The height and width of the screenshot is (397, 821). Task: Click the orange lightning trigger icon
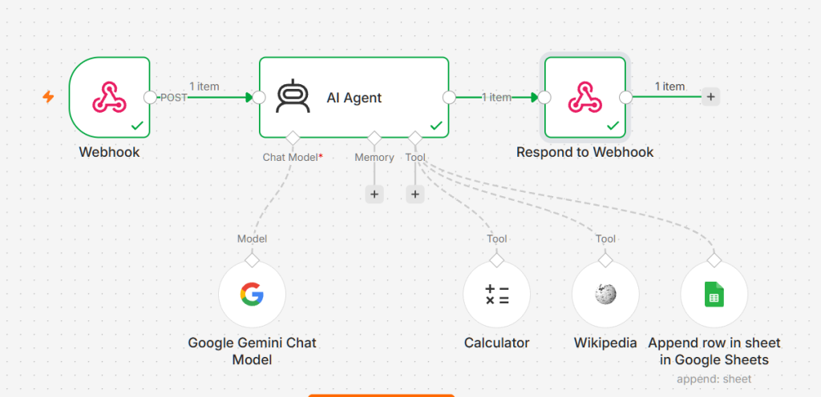48,97
